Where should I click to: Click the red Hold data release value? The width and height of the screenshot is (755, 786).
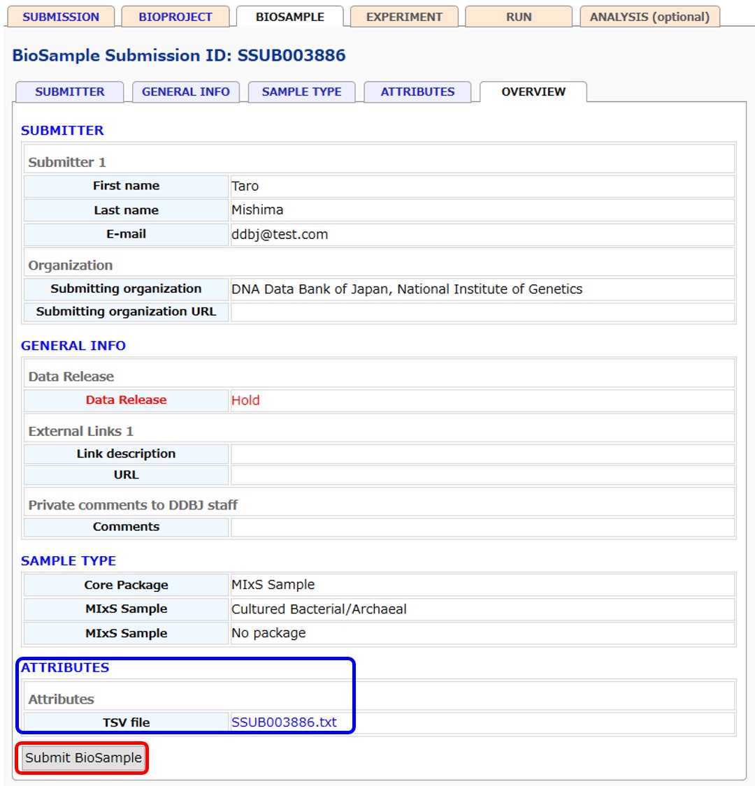(245, 400)
